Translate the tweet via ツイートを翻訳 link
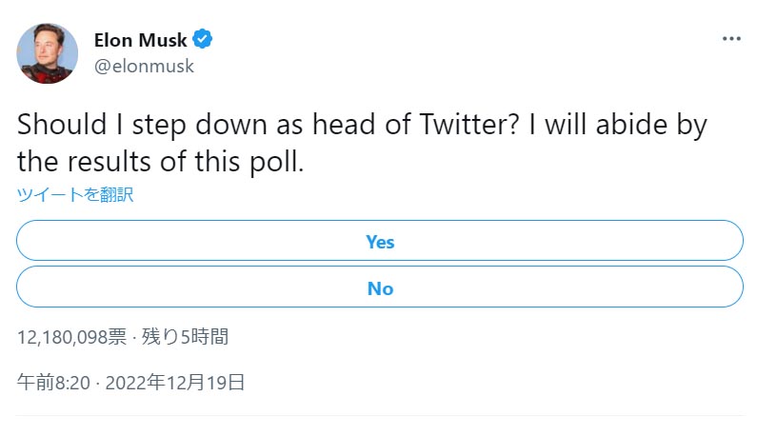Screen dimensions: 757x436 pos(75,195)
